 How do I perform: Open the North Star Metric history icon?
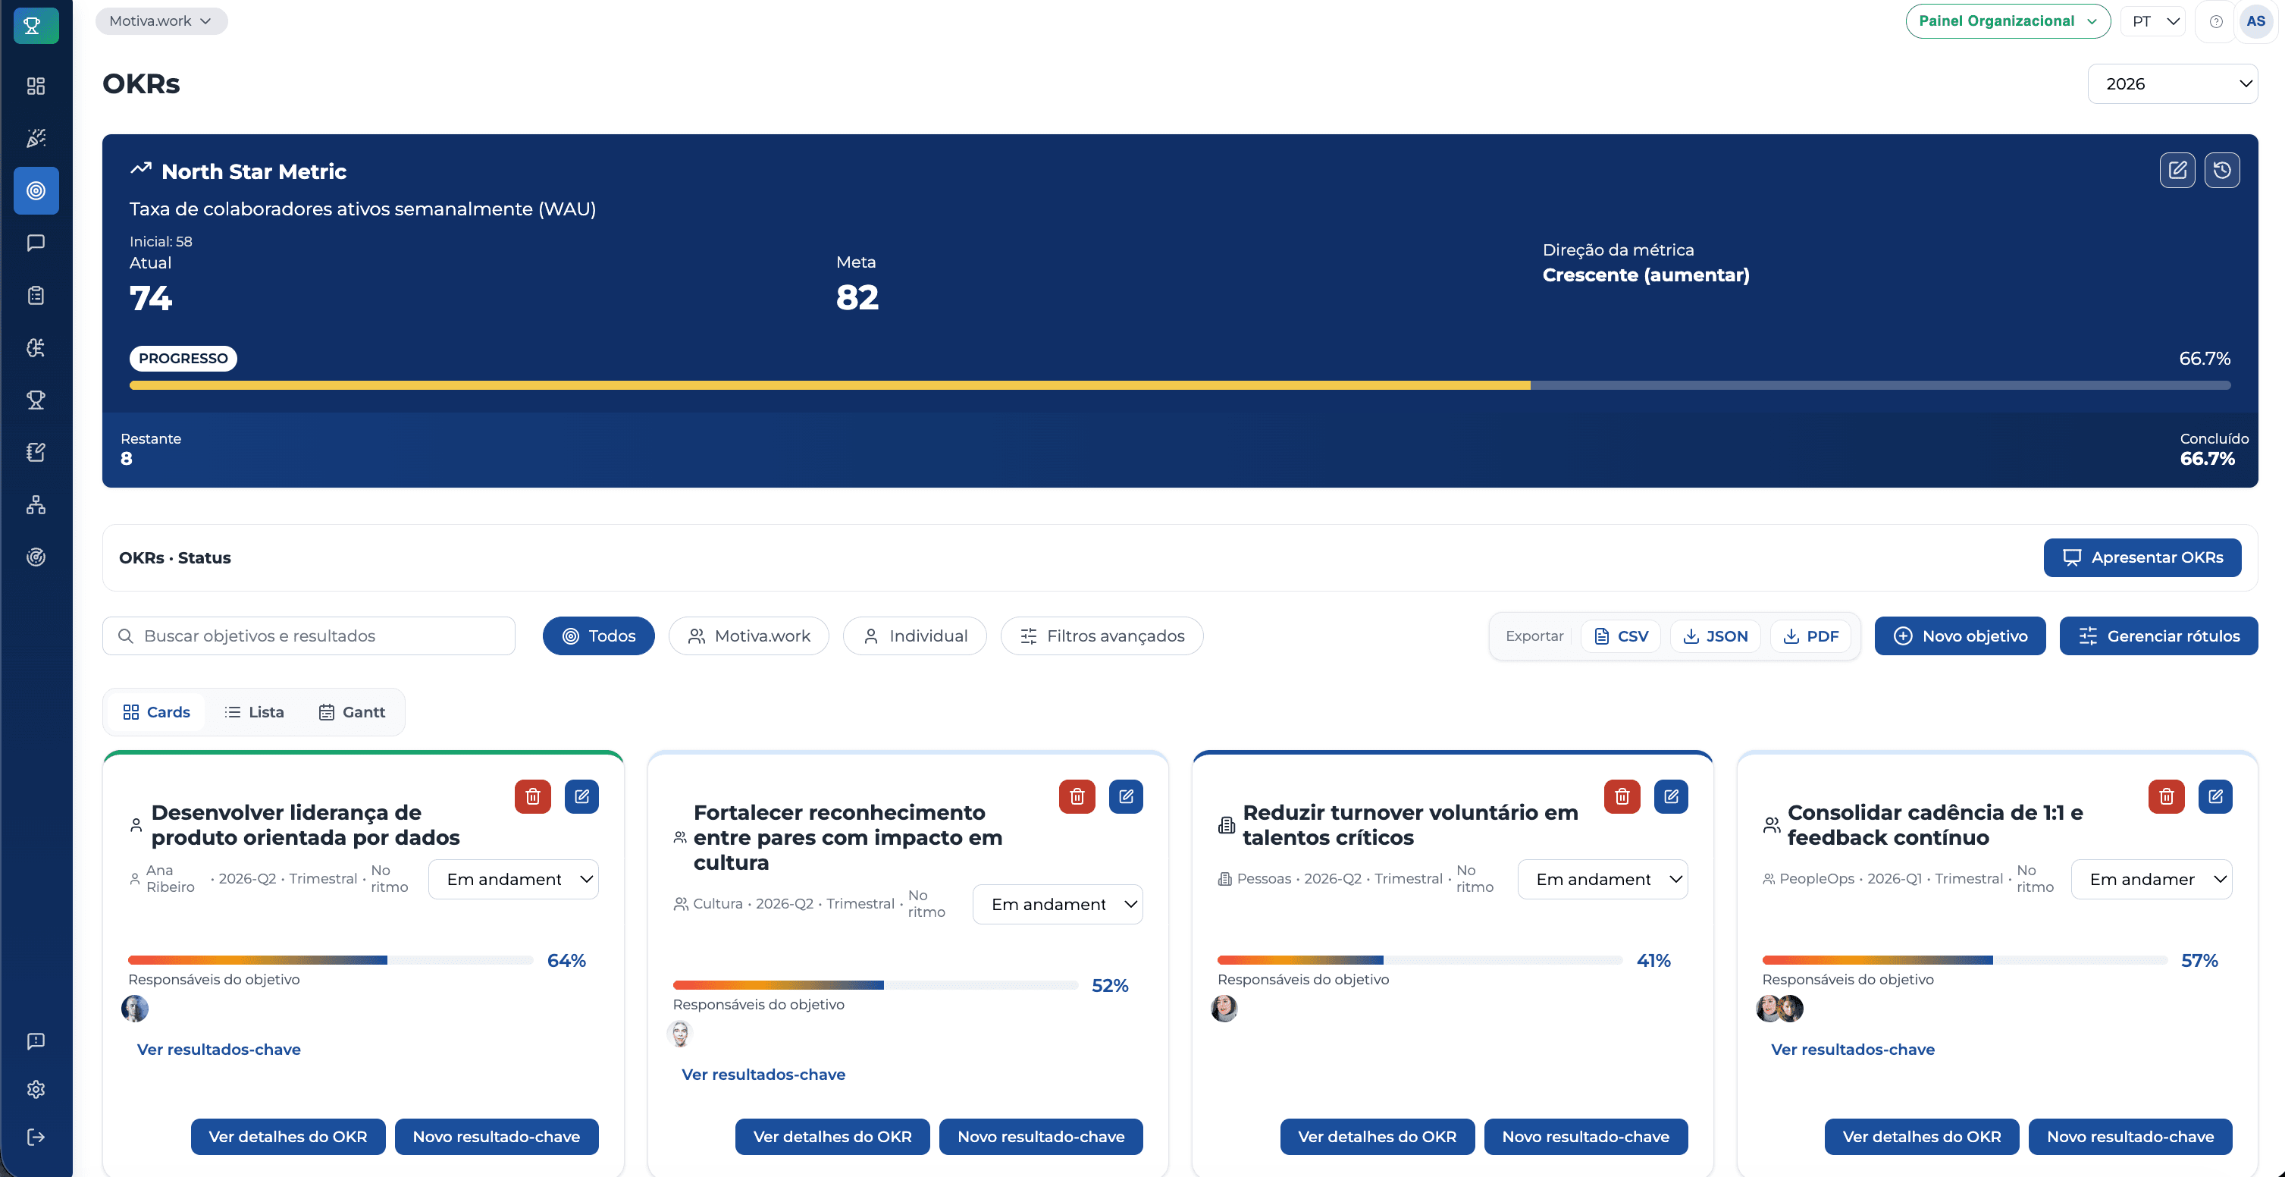[2223, 170]
